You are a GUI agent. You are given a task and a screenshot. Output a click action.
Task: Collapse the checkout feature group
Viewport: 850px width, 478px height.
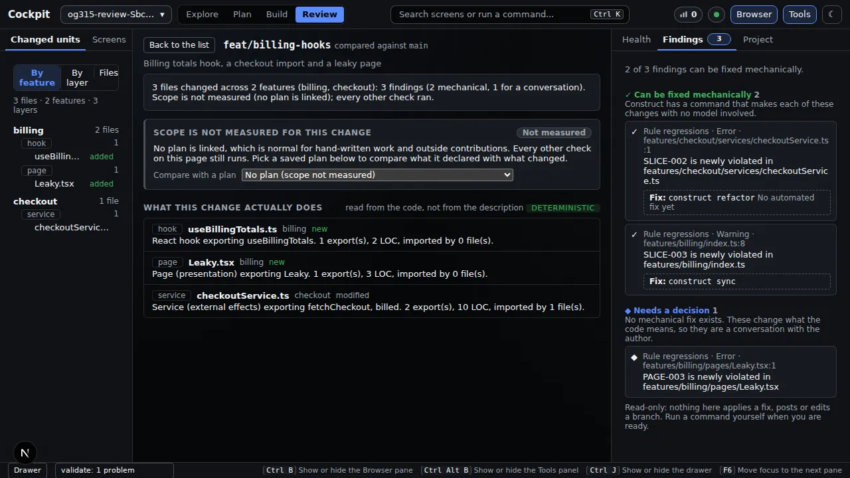tap(66, 201)
